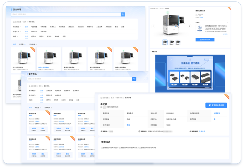
Task: Click sort arrow beside 浏览量 in 供方市场
Action: pyautogui.click(x=25, y=44)
